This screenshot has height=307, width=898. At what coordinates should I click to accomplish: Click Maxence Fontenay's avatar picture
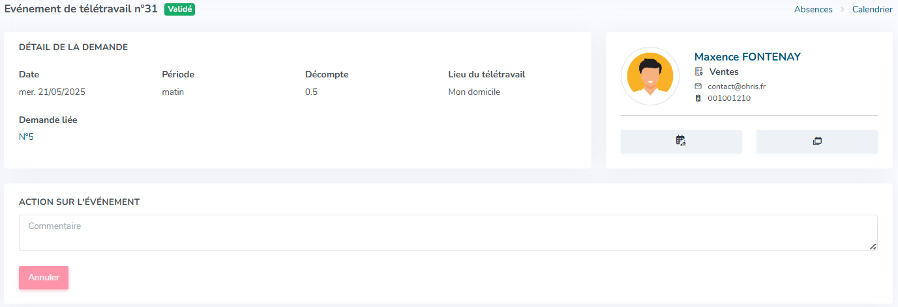tap(650, 76)
